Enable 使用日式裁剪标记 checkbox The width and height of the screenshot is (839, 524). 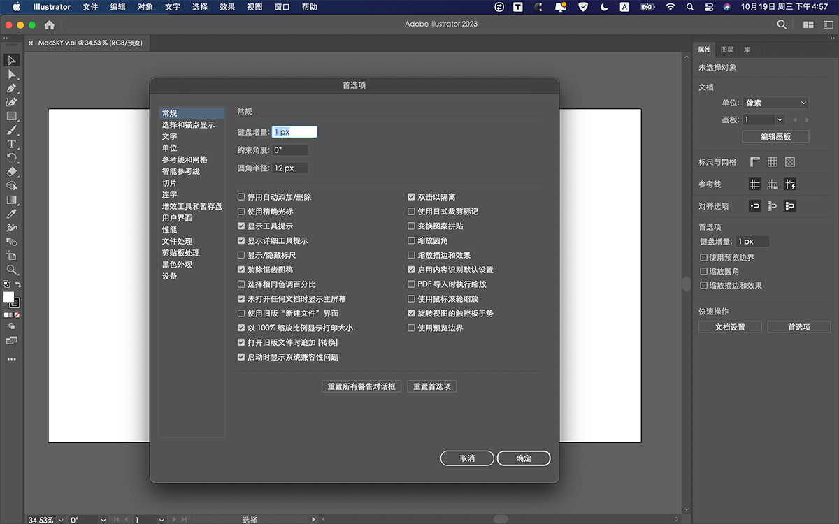[x=412, y=212]
